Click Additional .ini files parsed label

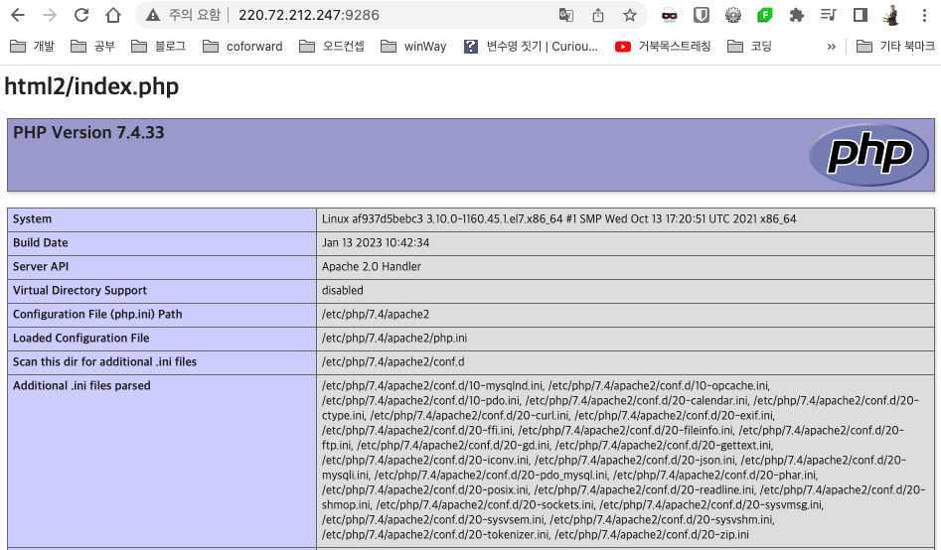tap(81, 385)
